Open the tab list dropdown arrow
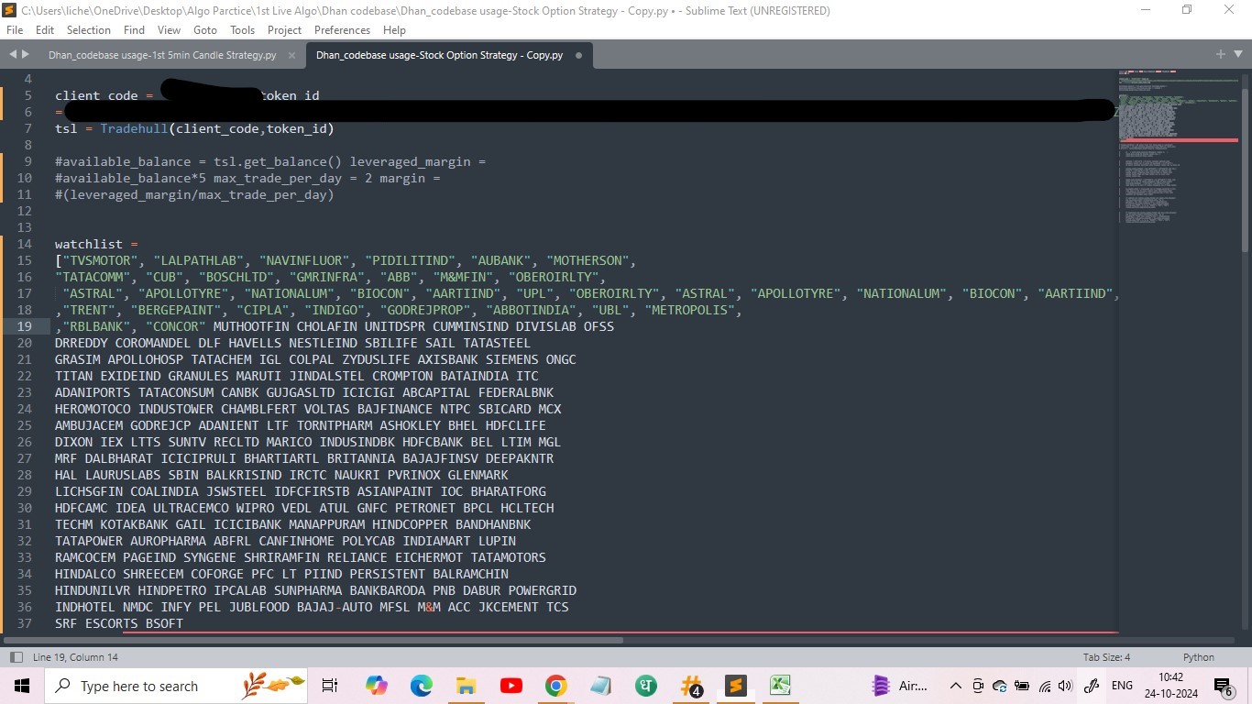 pos(1237,55)
